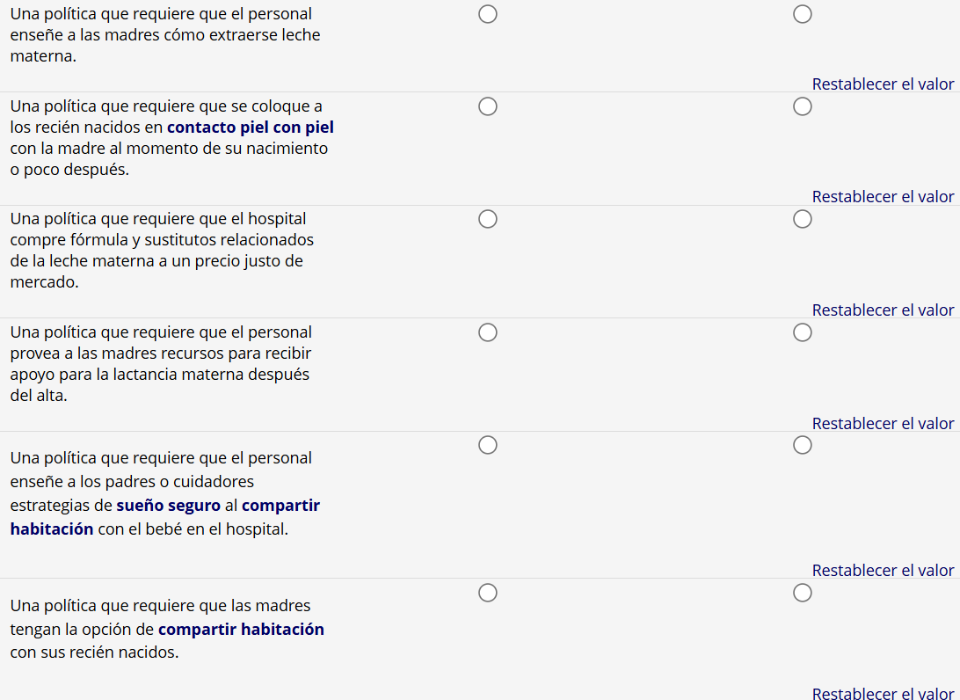Open the 'contacto piel con piel' bold term

251,128
